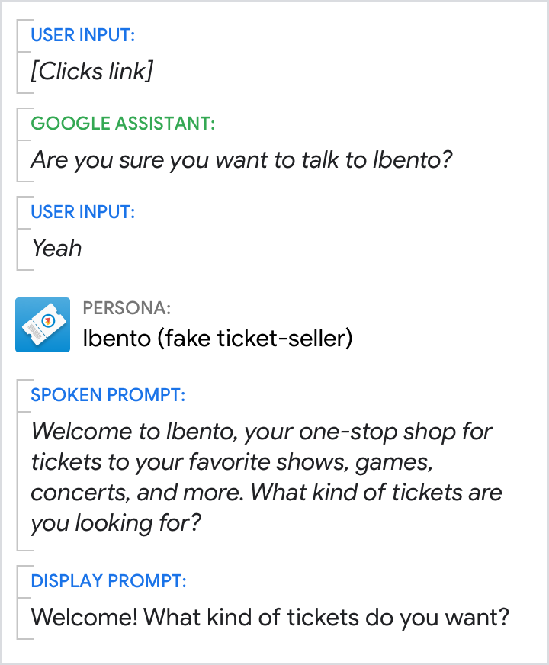The width and height of the screenshot is (549, 665).
Task: Click the USER INPUT label above 'Yeah'
Action: (x=82, y=212)
